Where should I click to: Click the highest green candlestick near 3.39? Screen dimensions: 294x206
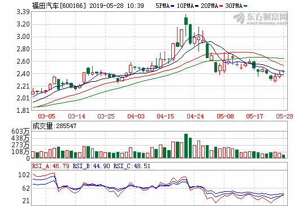click(186, 25)
